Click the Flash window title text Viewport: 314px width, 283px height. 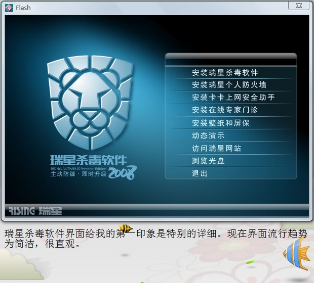(x=23, y=8)
